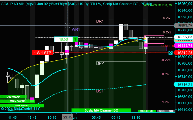
Task: Click the cyan 16716,21 price marker
Action: [183, 85]
